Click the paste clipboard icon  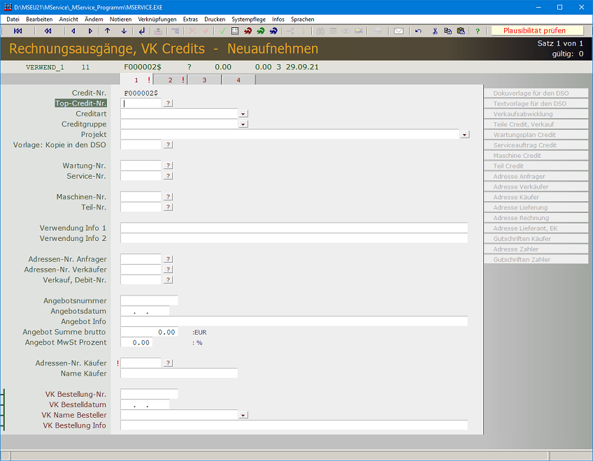[461, 31]
